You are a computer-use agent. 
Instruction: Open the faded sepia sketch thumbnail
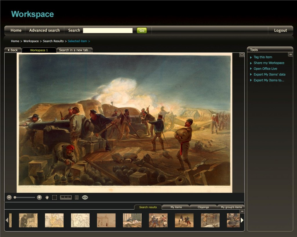coord(106,221)
